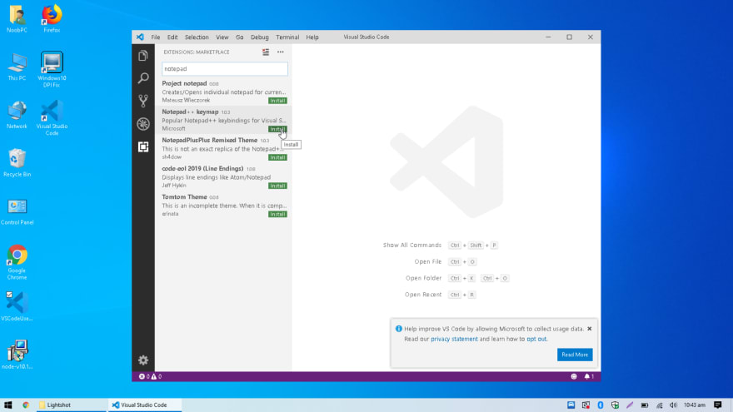The image size is (733, 412).
Task: Select node-v10 installer desktop icon
Action: click(x=17, y=355)
